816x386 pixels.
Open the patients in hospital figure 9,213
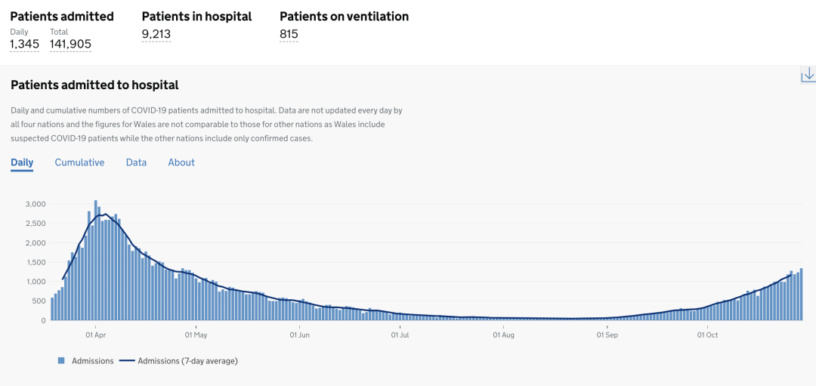[156, 33]
